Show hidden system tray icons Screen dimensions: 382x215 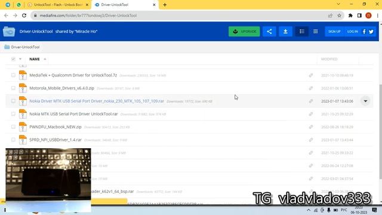pos(309,210)
